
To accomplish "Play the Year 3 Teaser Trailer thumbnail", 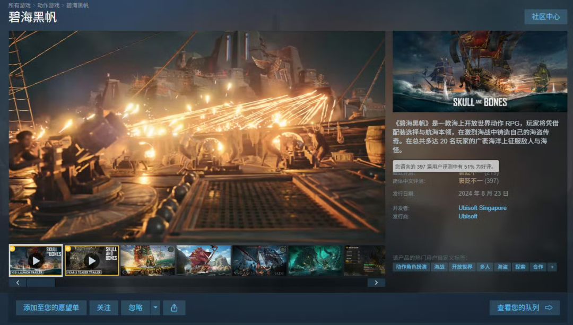I will [x=92, y=260].
